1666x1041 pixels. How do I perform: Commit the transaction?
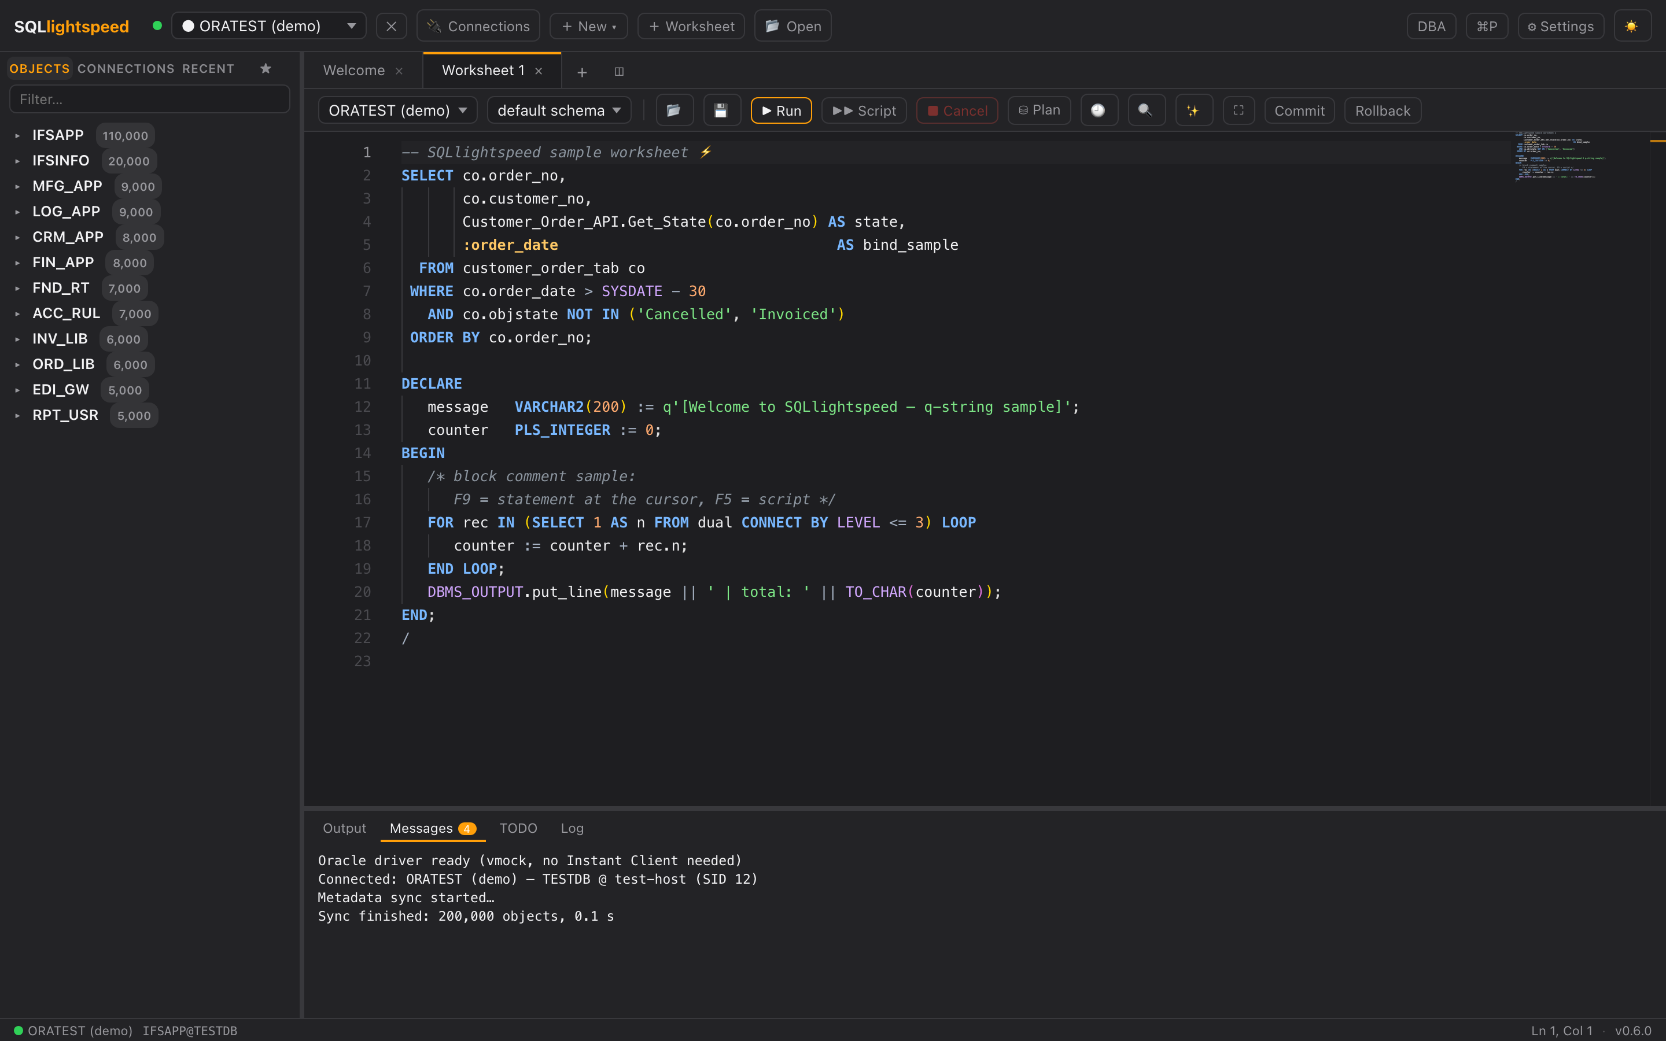pyautogui.click(x=1299, y=110)
